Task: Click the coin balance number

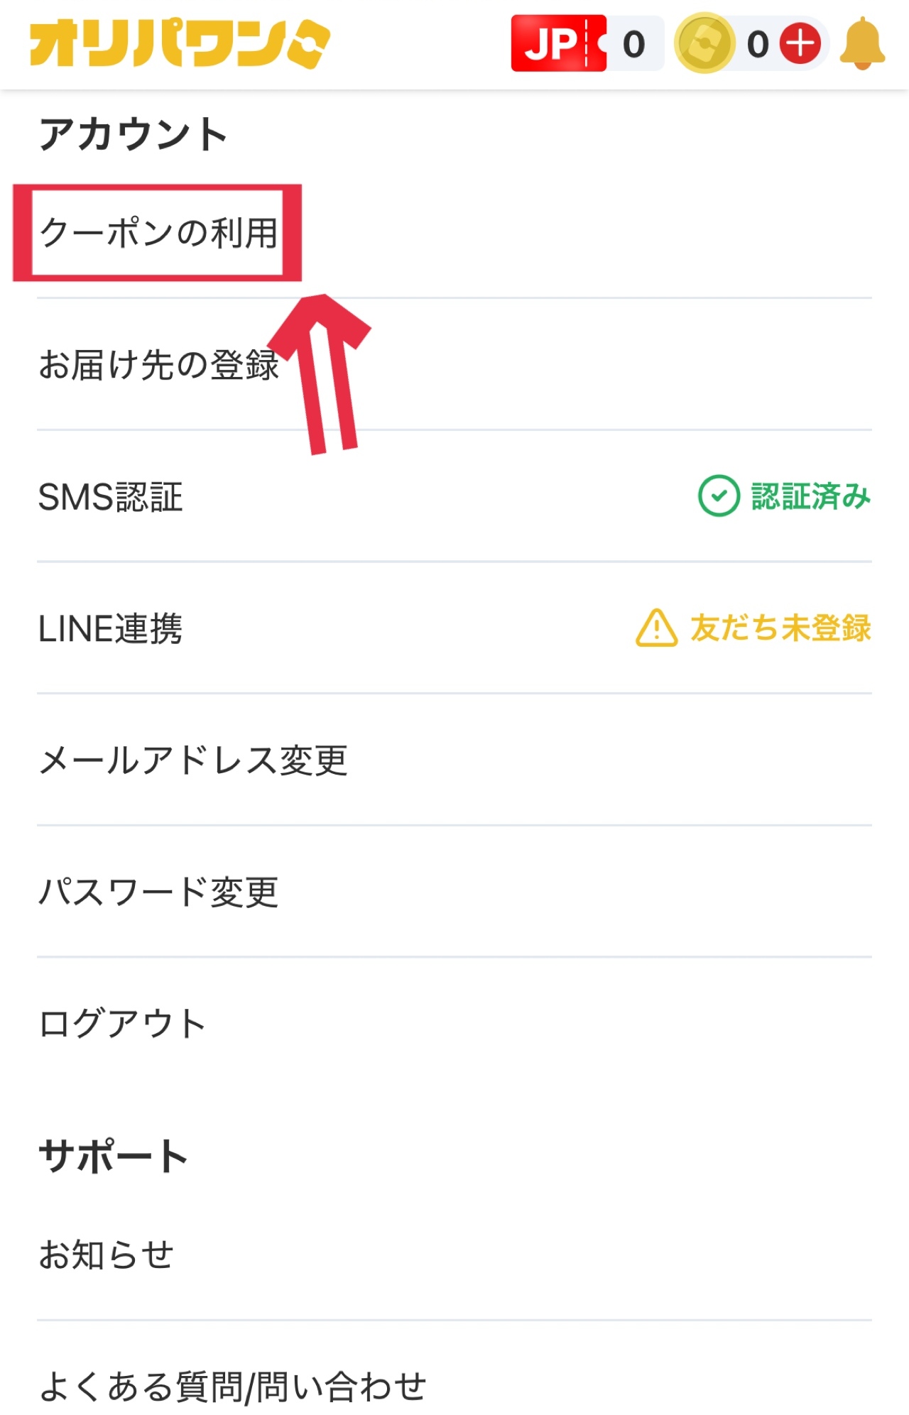Action: (758, 44)
